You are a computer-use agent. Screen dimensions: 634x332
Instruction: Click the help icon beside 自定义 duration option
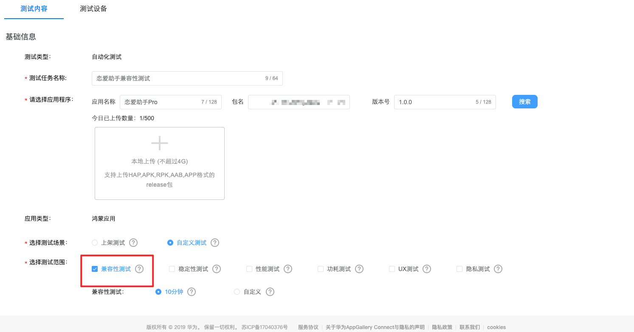270,292
